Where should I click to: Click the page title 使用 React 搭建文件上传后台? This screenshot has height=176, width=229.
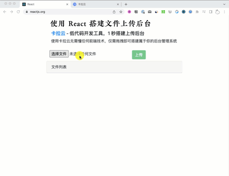[x=101, y=24]
